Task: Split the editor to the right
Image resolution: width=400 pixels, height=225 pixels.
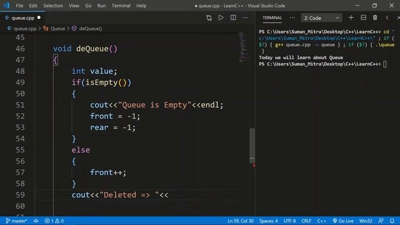Action: coord(233,17)
